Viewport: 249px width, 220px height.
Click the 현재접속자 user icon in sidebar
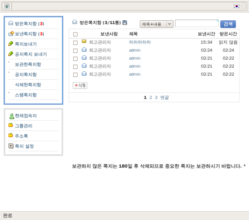point(11,116)
